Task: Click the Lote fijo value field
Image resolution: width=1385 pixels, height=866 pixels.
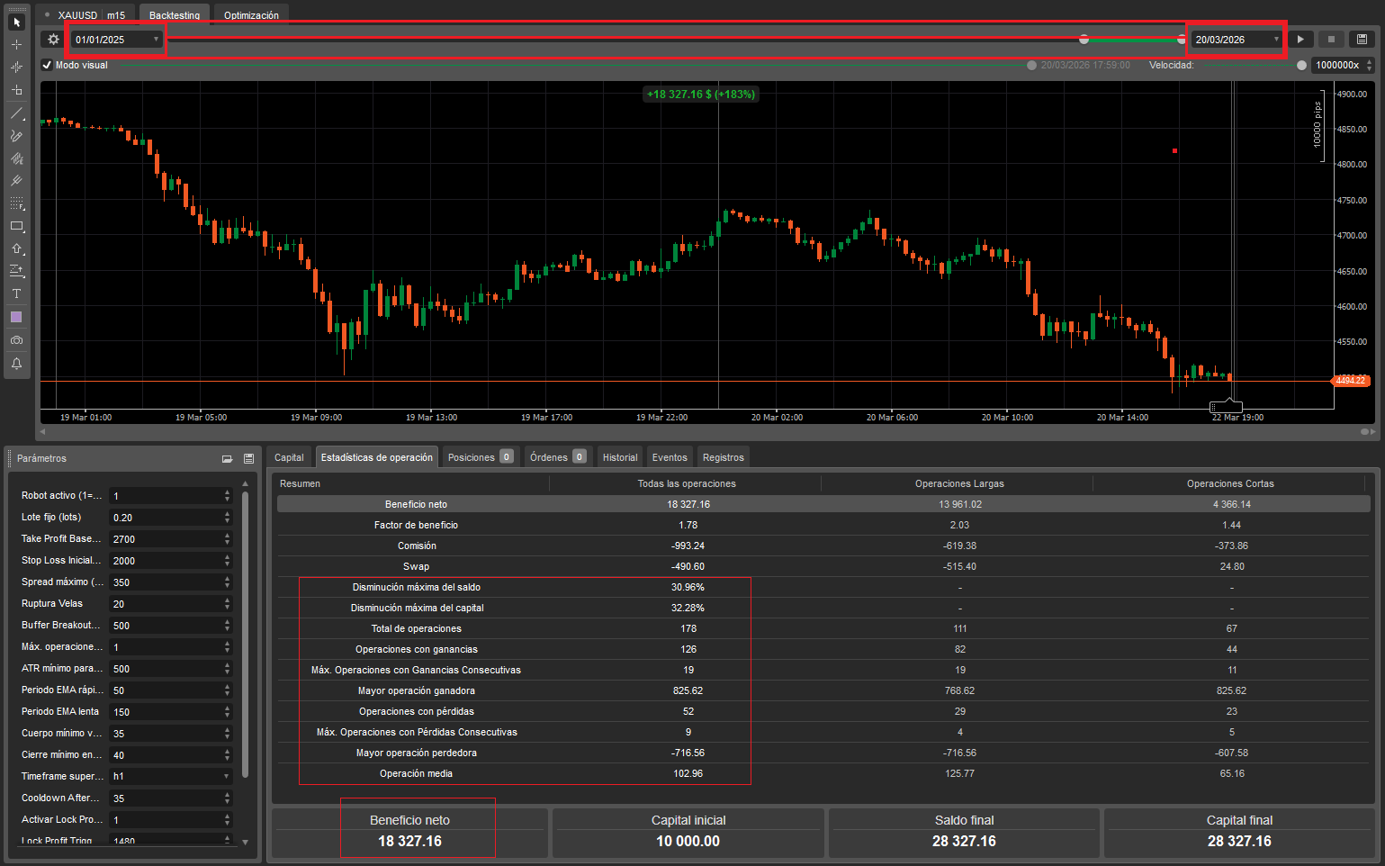Action: point(165,518)
